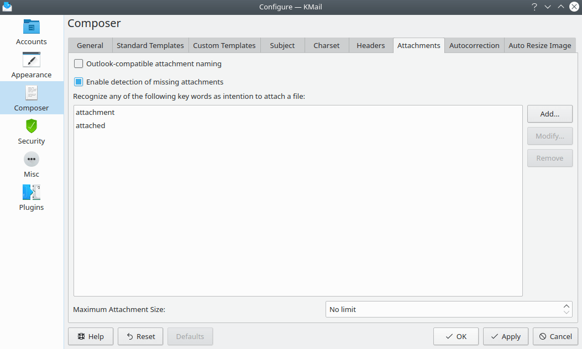The width and height of the screenshot is (582, 349).
Task: Click the KMail window menu icon
Action: [7, 7]
